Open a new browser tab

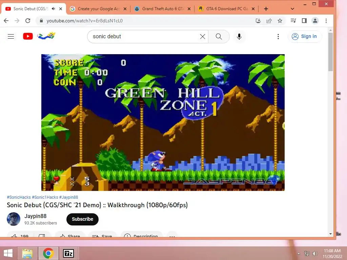(266, 9)
